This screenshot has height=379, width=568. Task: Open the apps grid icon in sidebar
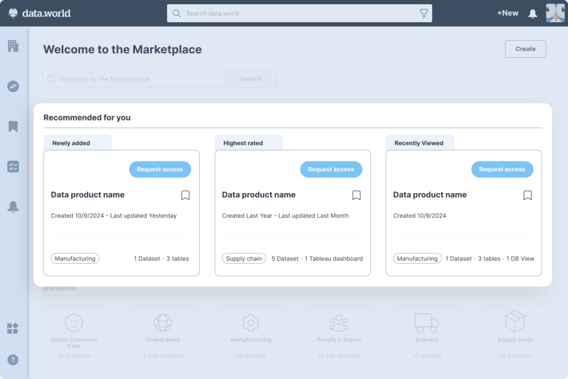13,328
